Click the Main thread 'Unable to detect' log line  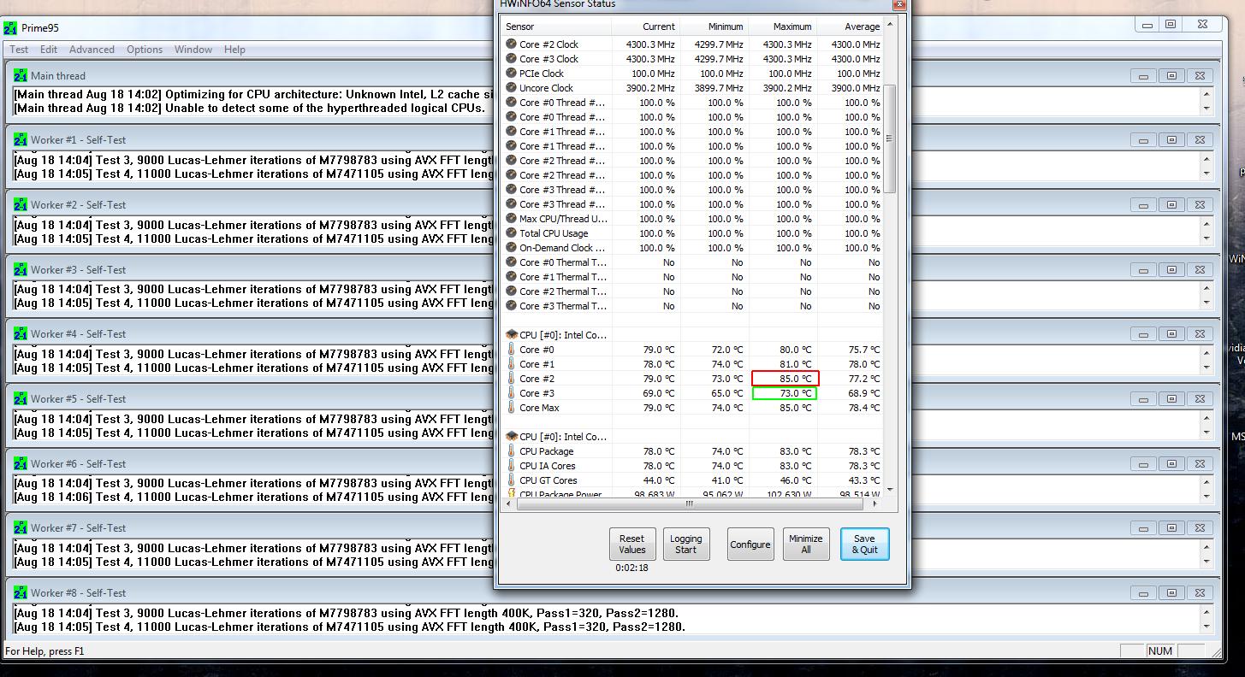tap(248, 108)
